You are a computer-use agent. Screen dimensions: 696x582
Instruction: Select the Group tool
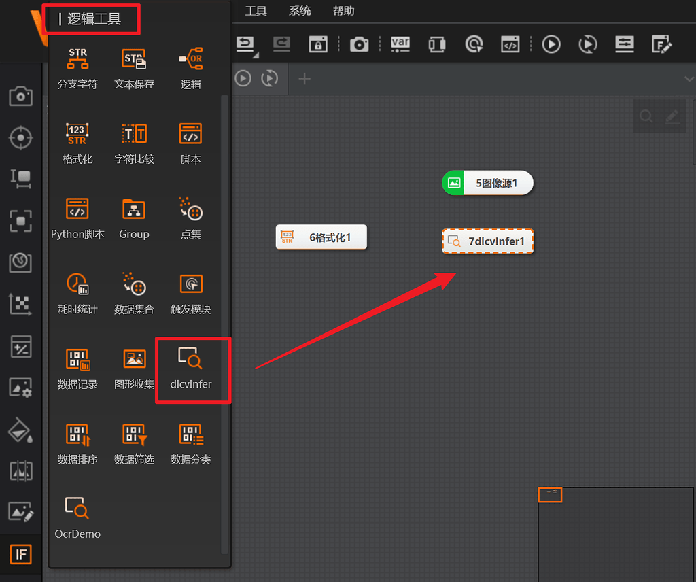click(x=134, y=218)
